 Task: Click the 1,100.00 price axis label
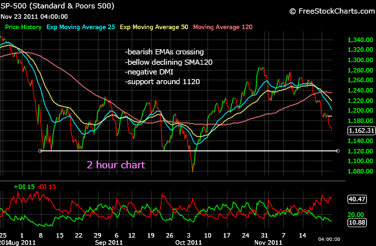tap(360, 161)
